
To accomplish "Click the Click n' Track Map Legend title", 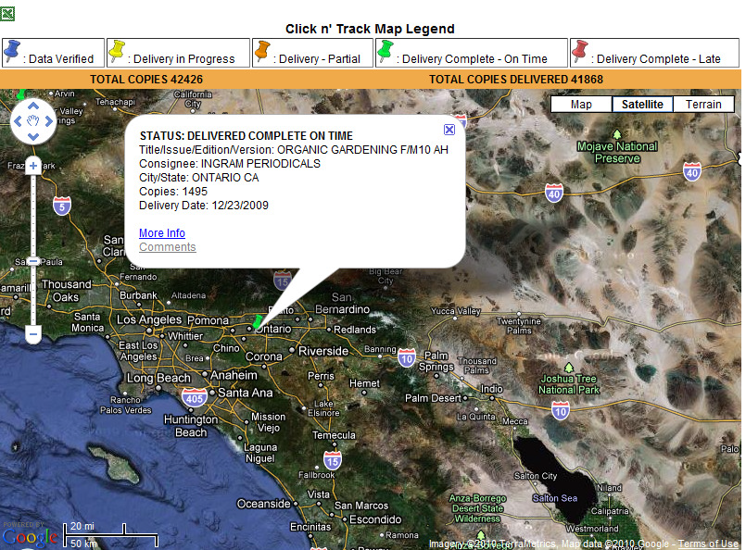I will click(370, 29).
